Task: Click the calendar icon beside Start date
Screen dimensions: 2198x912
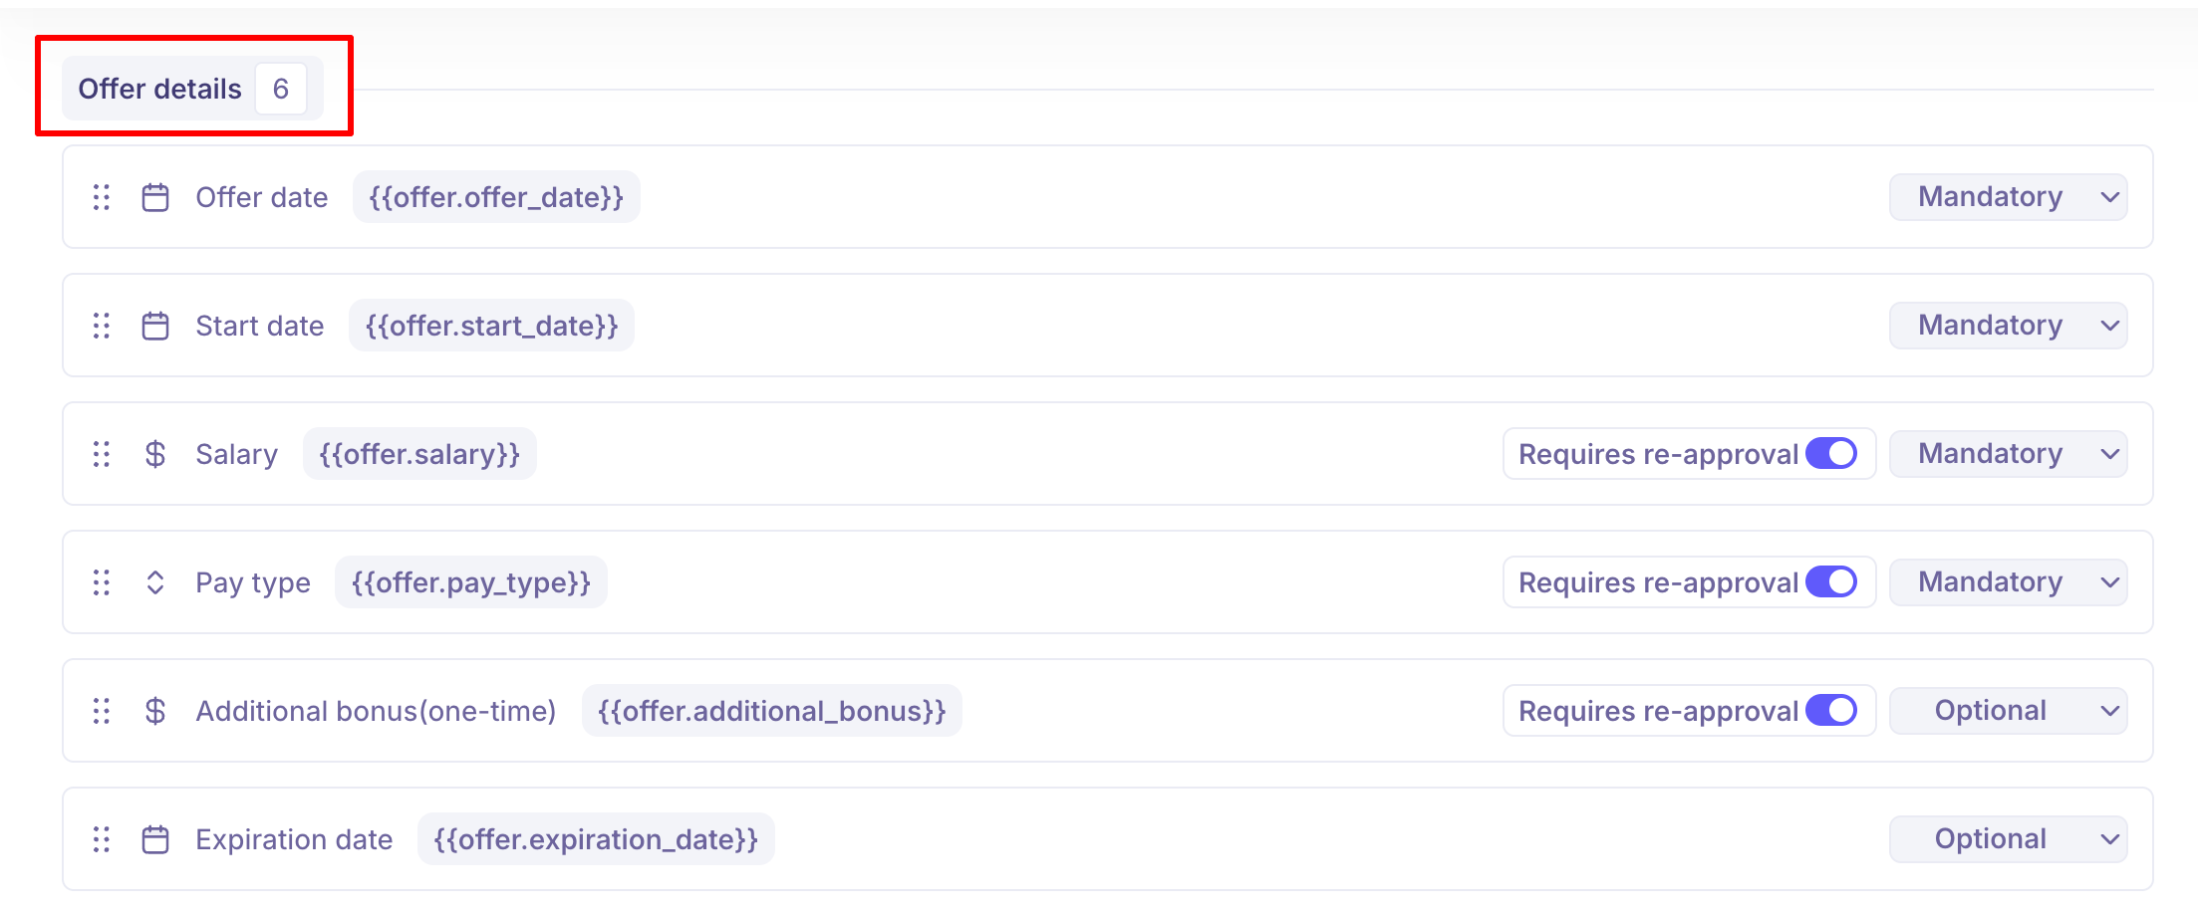Action: [x=155, y=326]
